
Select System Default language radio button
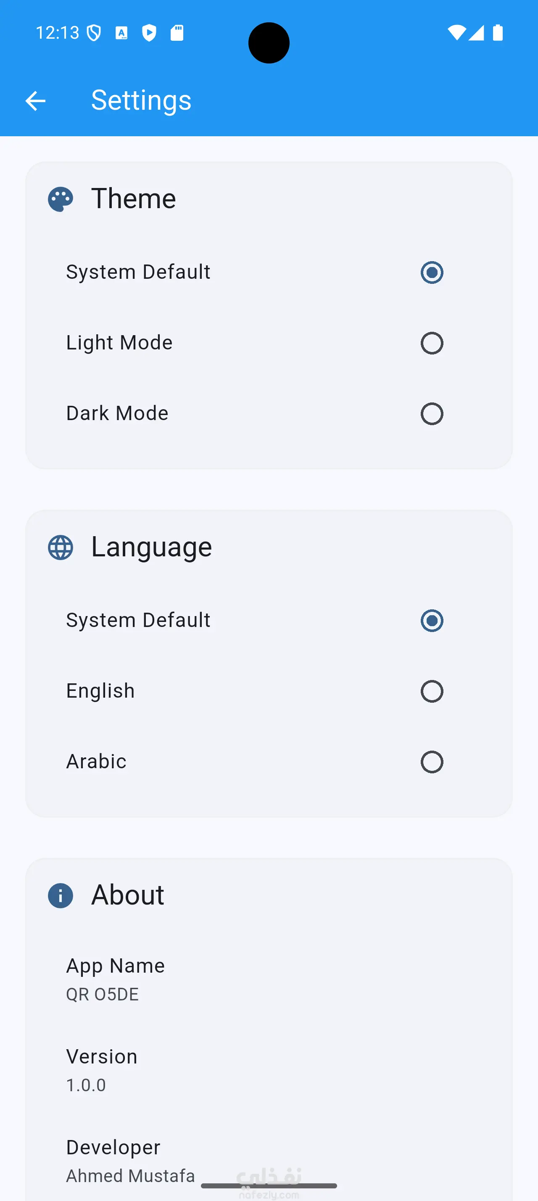pos(432,621)
